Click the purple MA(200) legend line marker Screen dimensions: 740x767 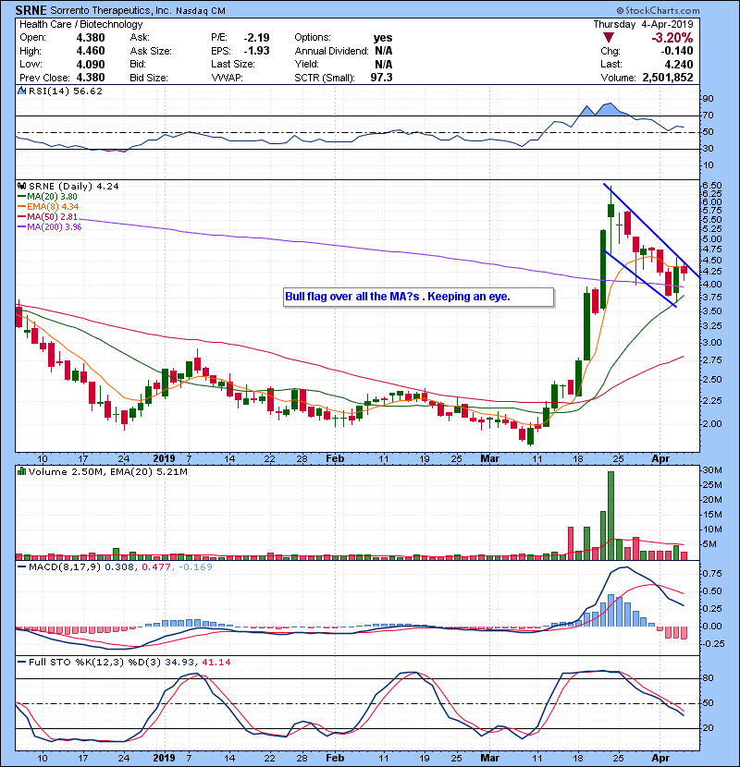[x=21, y=227]
